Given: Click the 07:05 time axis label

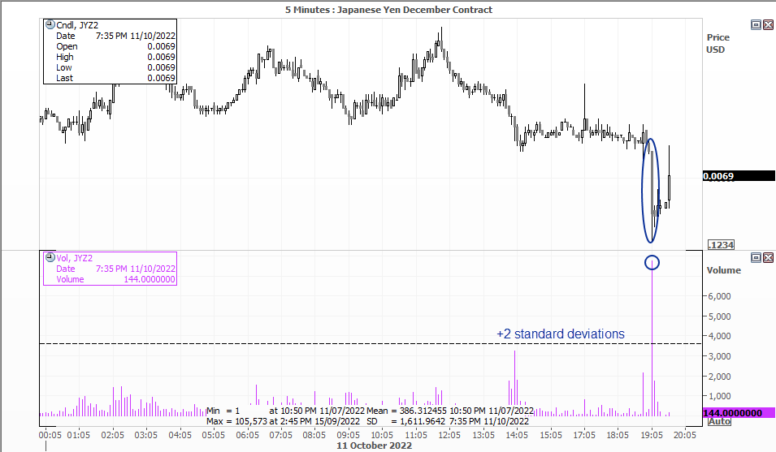Looking at the screenshot, I should [280, 435].
